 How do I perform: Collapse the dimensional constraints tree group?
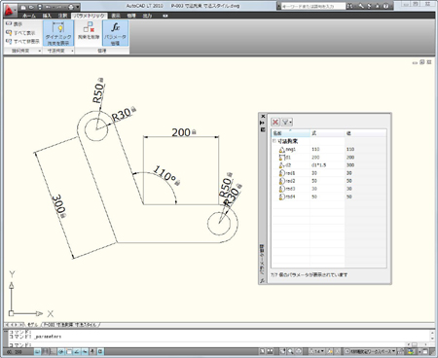click(274, 141)
